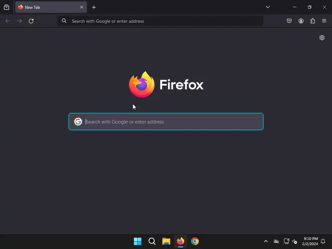This screenshot has width=332, height=249.
Task: Go back one page
Action: (8, 21)
